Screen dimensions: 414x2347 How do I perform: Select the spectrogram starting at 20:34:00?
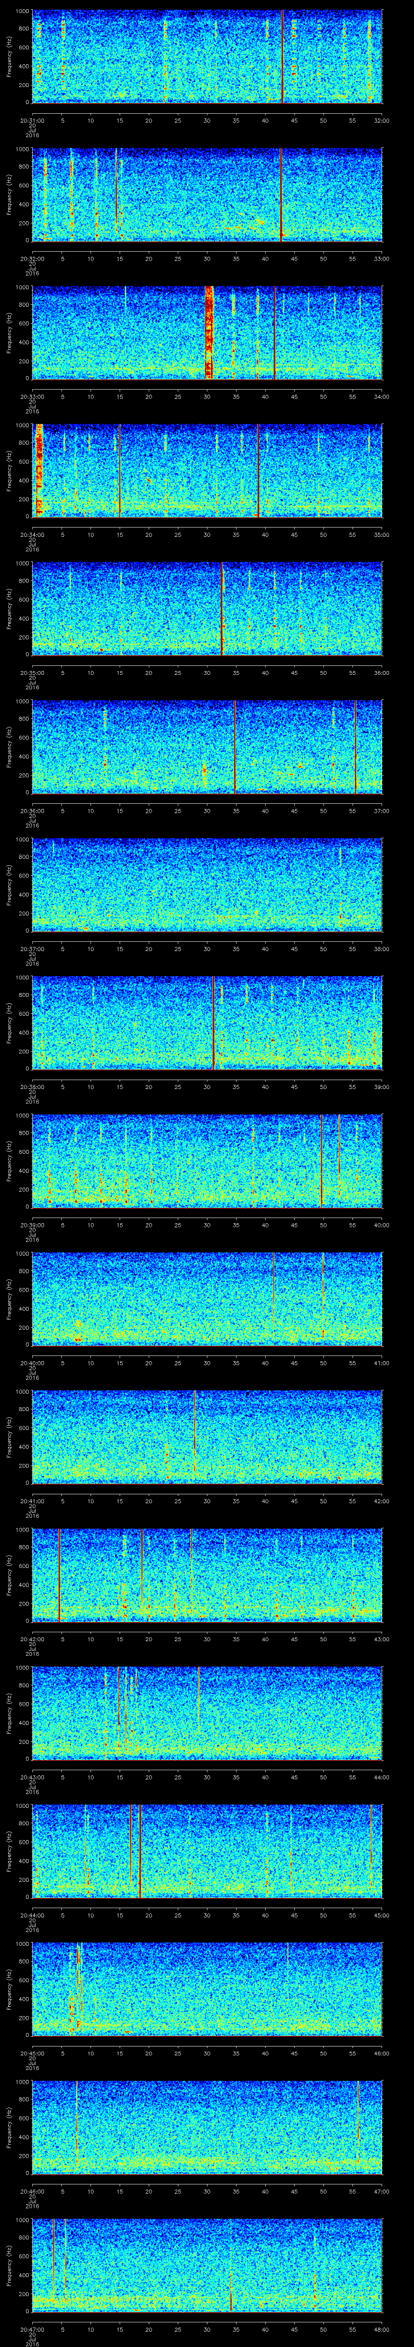207,471
